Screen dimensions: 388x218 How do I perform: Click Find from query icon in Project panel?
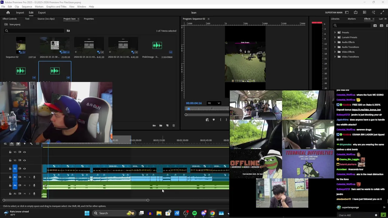coord(68,31)
